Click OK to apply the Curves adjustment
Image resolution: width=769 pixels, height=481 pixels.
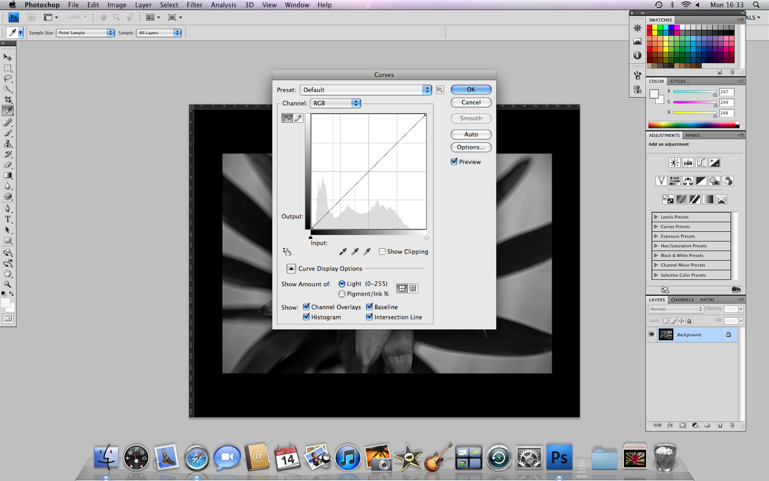(x=471, y=89)
